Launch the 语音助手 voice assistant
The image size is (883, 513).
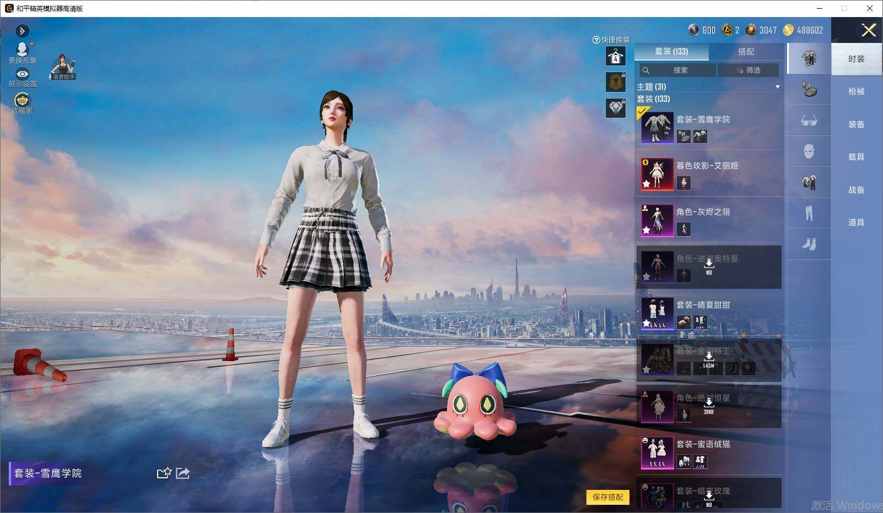pos(63,67)
